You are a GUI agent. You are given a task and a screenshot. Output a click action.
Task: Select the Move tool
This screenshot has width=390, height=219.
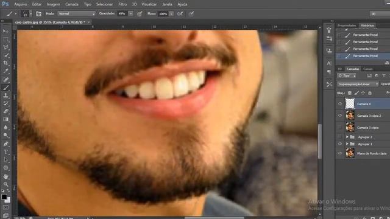[5, 31]
